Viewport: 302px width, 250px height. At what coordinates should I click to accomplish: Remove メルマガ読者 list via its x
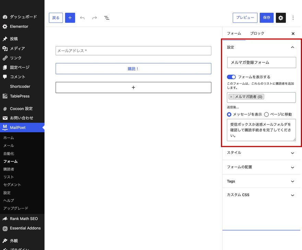point(231,97)
